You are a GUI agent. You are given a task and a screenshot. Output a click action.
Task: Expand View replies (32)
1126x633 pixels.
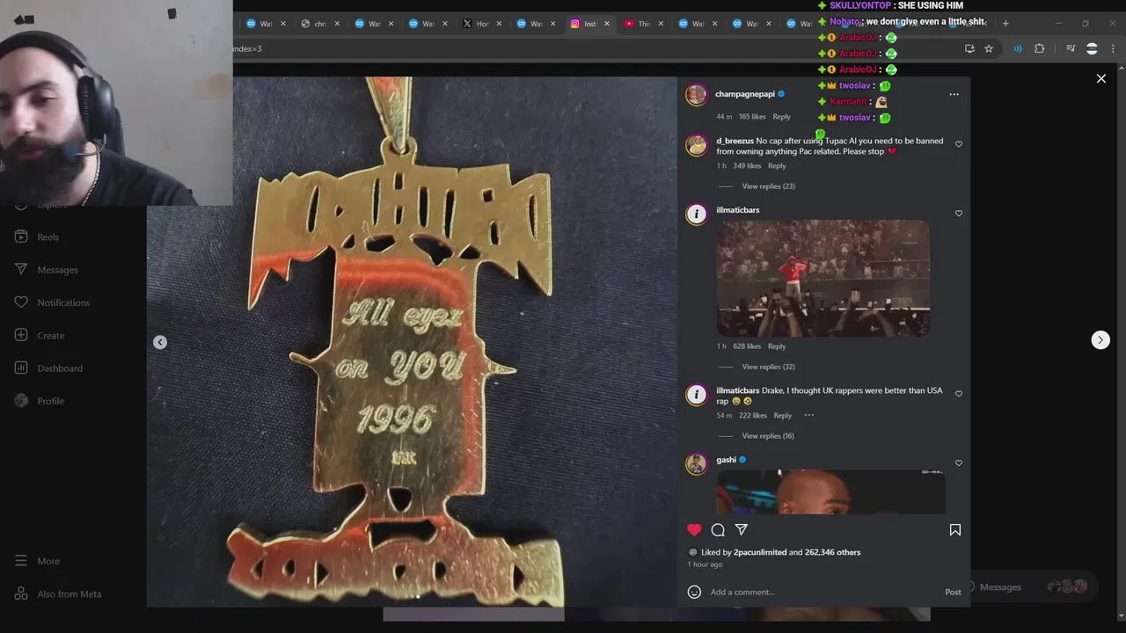(768, 367)
